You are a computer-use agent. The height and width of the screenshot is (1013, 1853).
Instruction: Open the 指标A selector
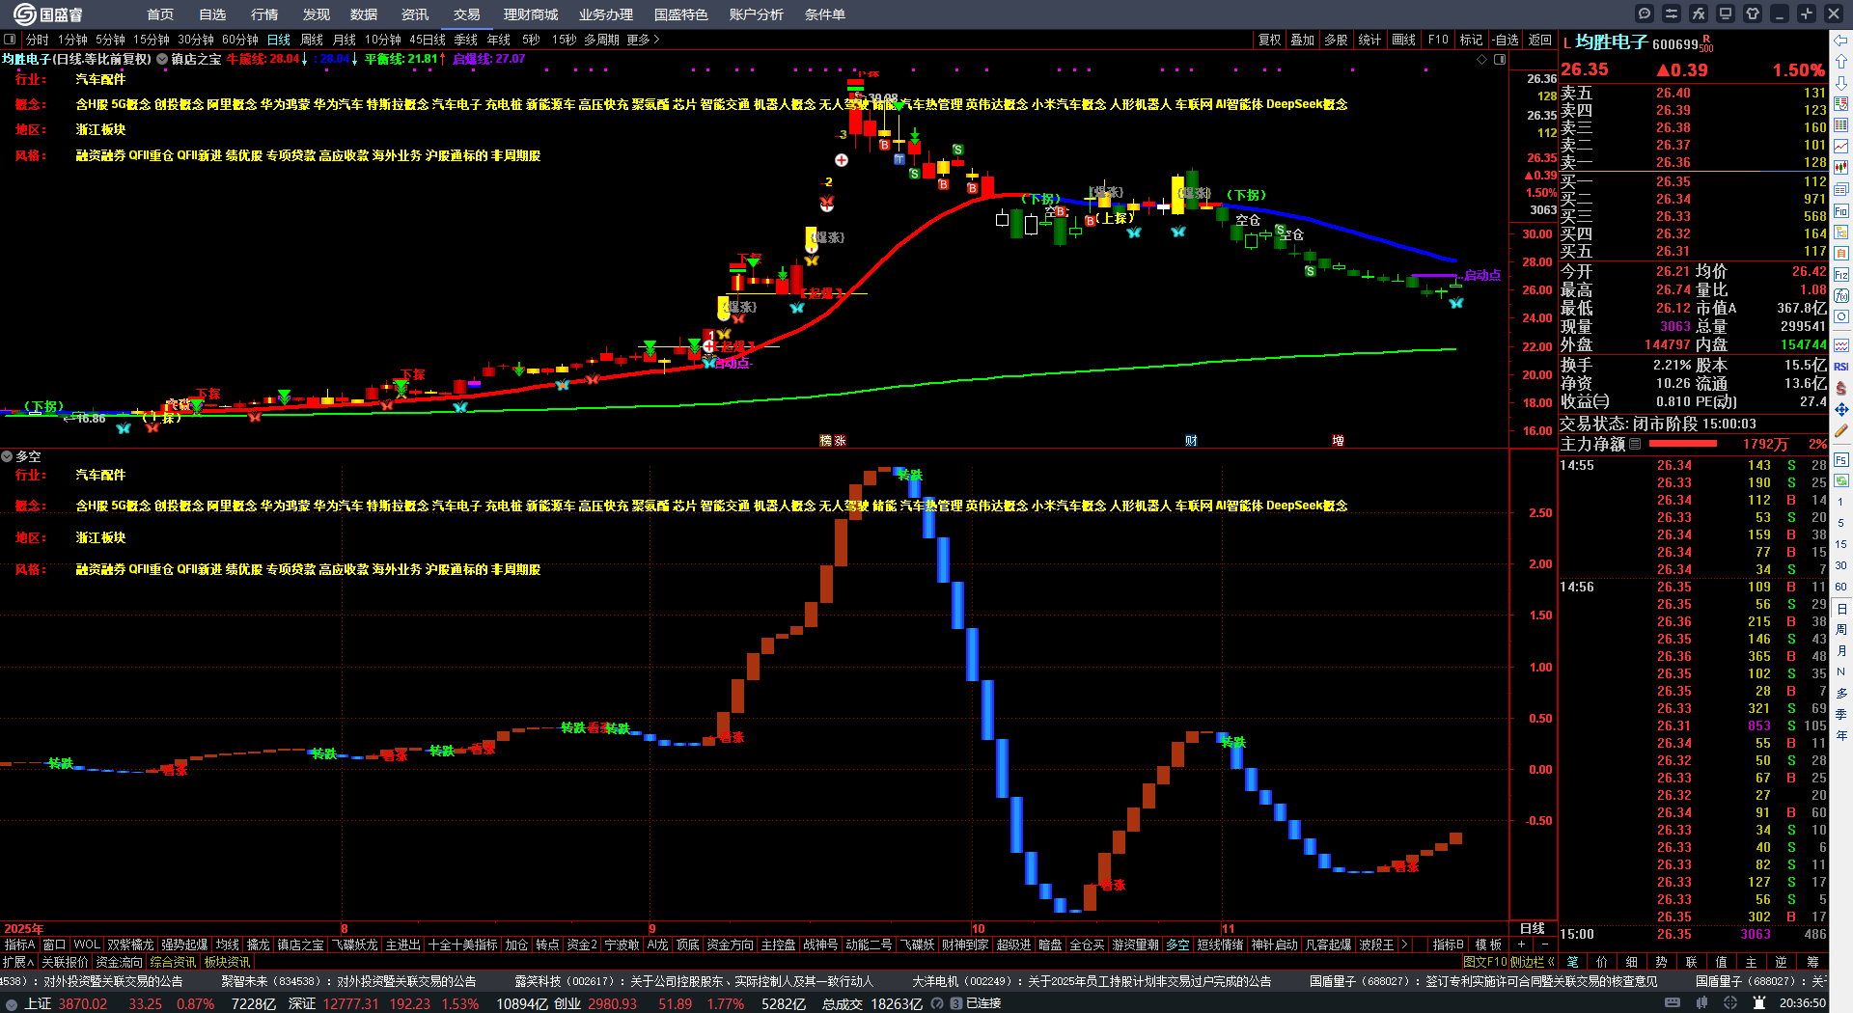(19, 945)
